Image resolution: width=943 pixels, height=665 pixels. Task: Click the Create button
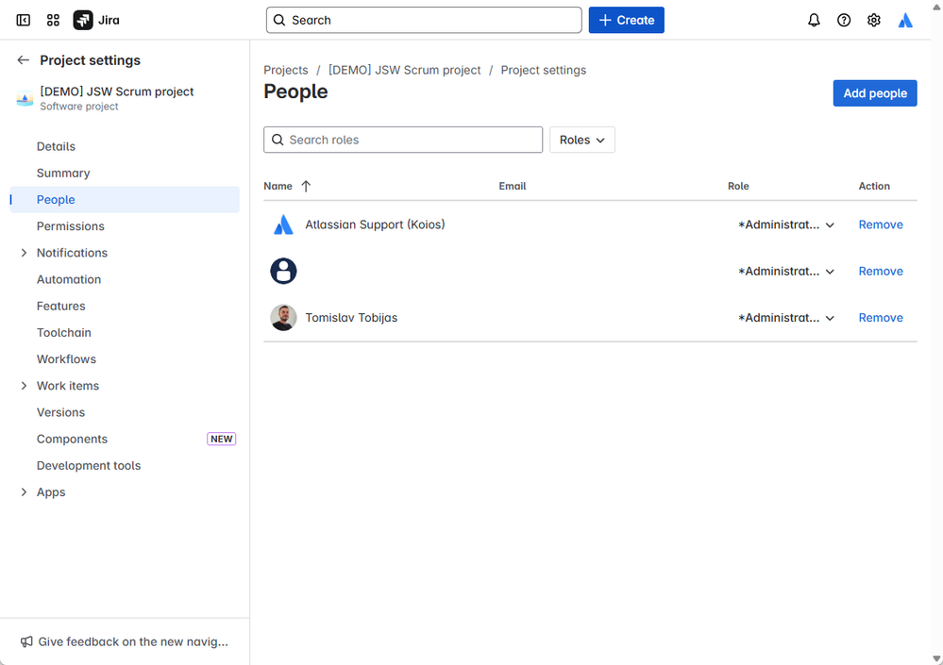click(x=626, y=21)
